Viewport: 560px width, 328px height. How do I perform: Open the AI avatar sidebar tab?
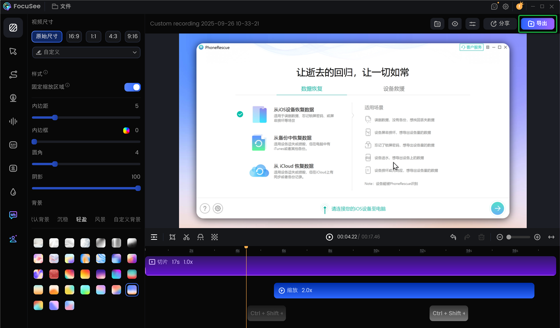[13, 239]
